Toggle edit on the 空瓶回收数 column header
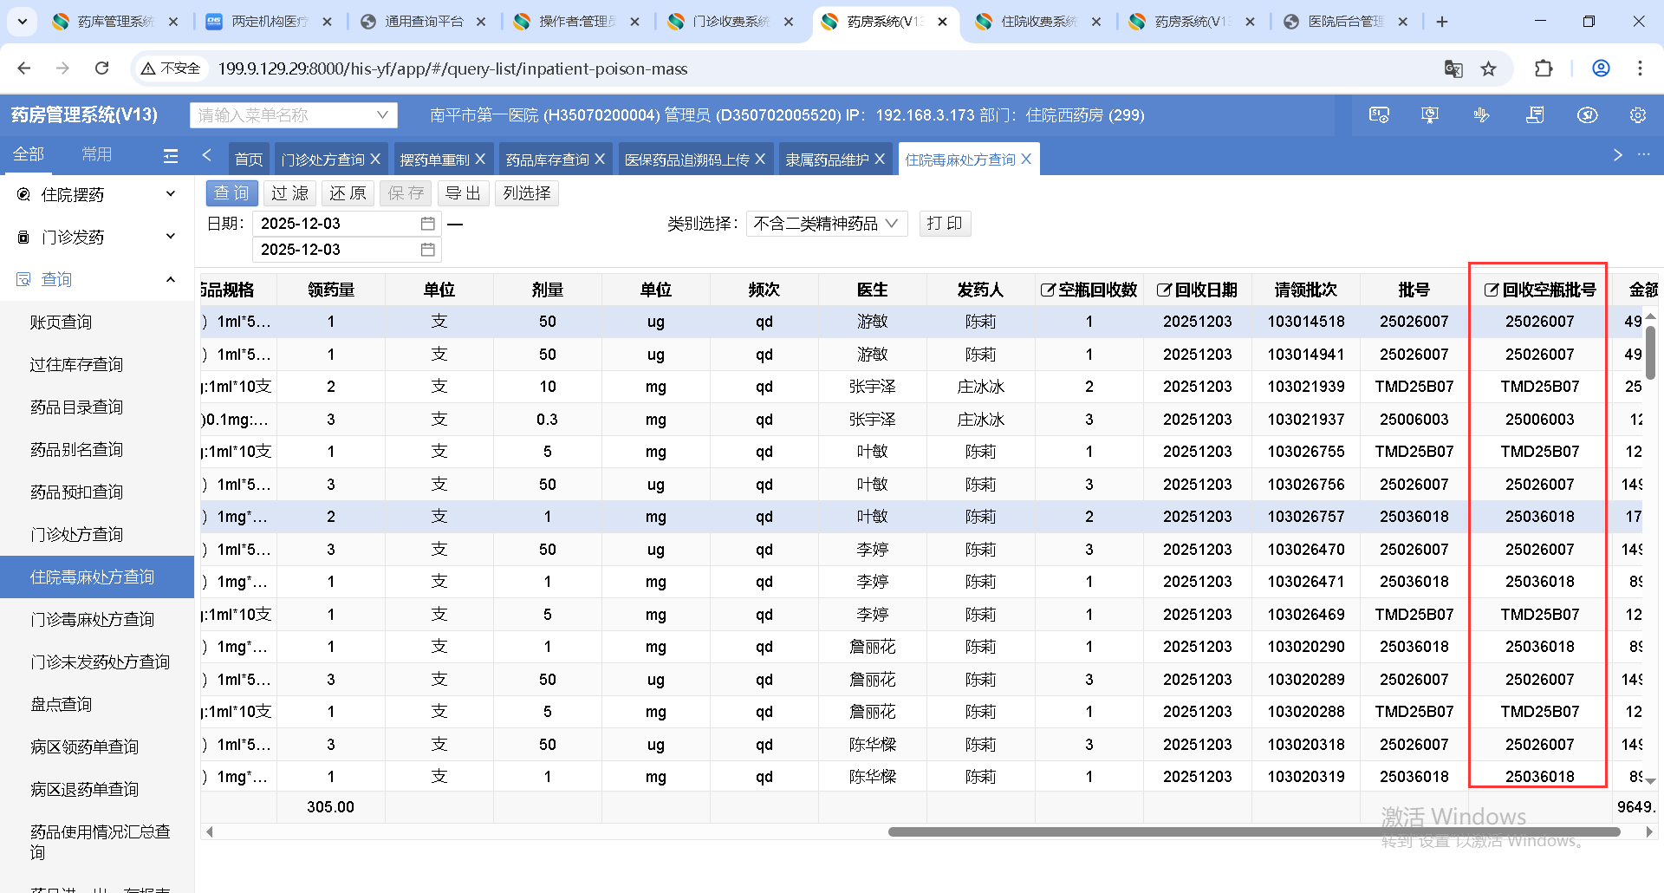Screen dimensions: 1664x893 click(x=1047, y=290)
